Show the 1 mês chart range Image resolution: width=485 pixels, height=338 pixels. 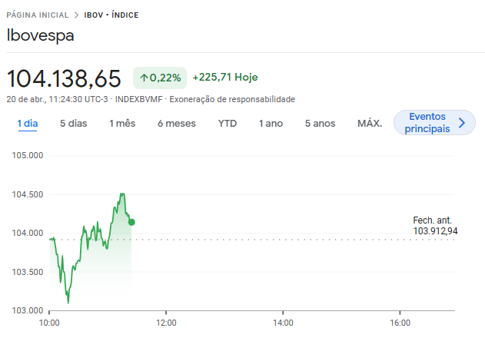coord(121,124)
